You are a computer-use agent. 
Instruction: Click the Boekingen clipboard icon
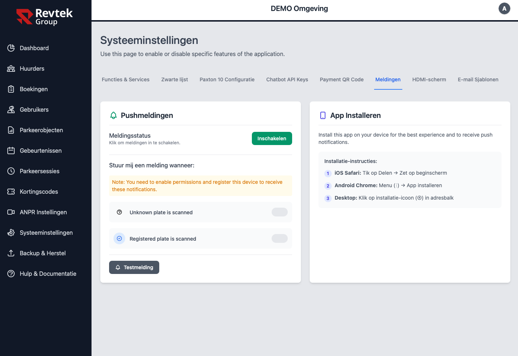tap(11, 89)
